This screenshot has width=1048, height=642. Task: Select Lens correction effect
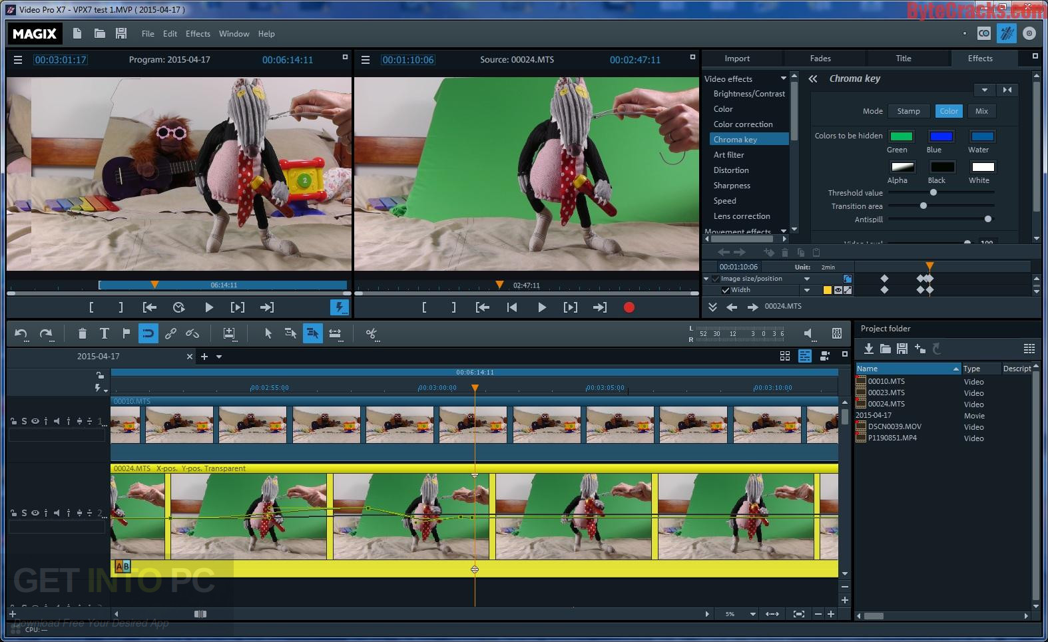[x=742, y=216]
